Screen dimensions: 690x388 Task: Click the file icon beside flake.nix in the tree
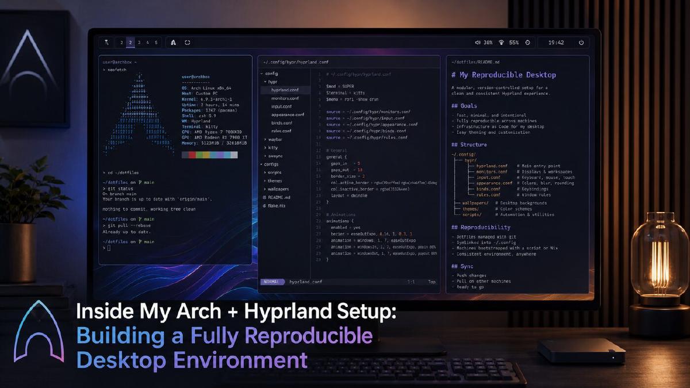(x=264, y=205)
